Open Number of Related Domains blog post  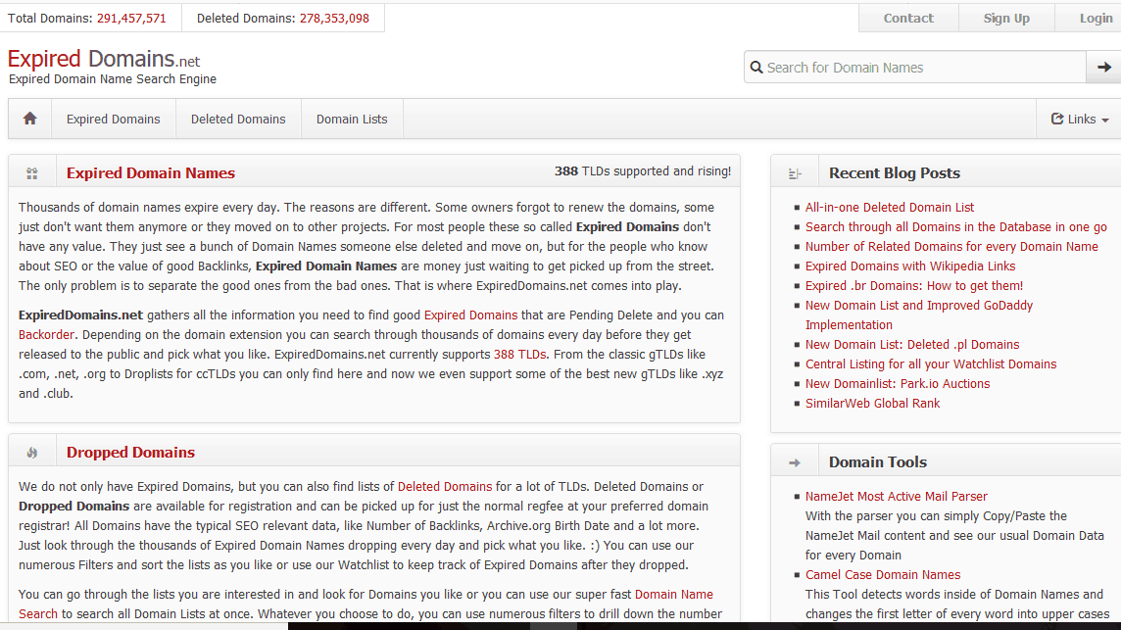(951, 247)
